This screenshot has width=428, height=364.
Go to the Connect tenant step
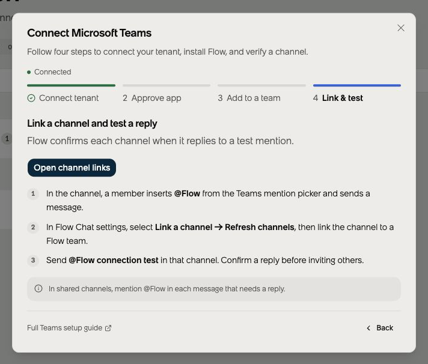(x=63, y=98)
